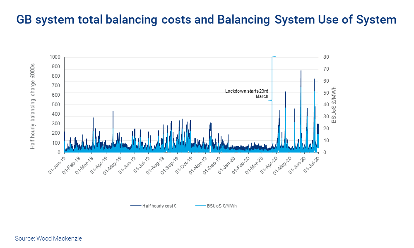Click the chart title about GB balancing costs
This screenshot has height=248, width=414.
207,19
